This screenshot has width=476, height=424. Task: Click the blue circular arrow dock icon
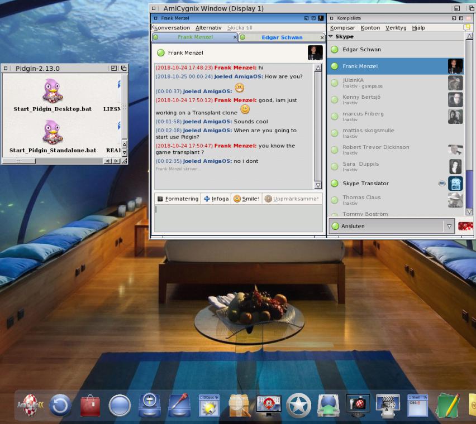(60, 405)
